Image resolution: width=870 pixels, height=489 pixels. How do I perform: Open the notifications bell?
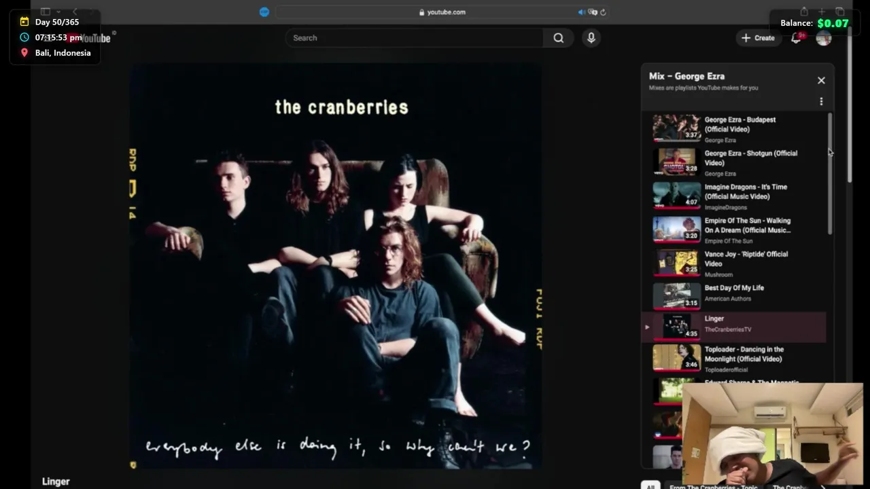[x=796, y=38]
